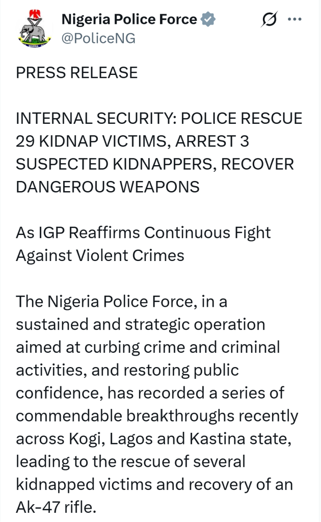This screenshot has width=321, height=522.
Task: Click the Ak-47 rifle text
Action: 56,507
